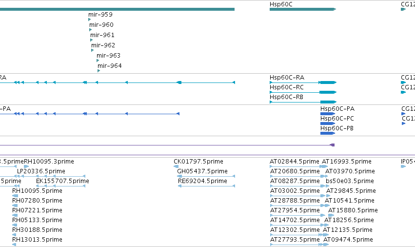Select the RH13013.5prime EST label
The image size is (415, 247).
(38, 240)
